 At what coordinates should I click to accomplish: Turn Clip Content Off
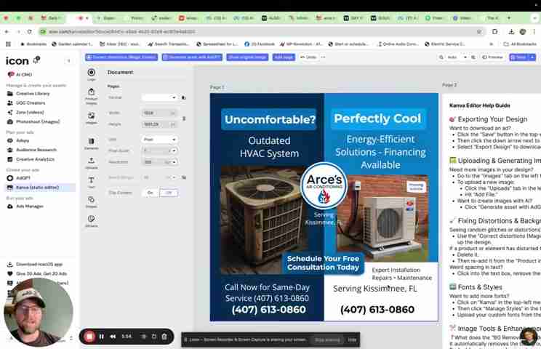click(x=169, y=193)
